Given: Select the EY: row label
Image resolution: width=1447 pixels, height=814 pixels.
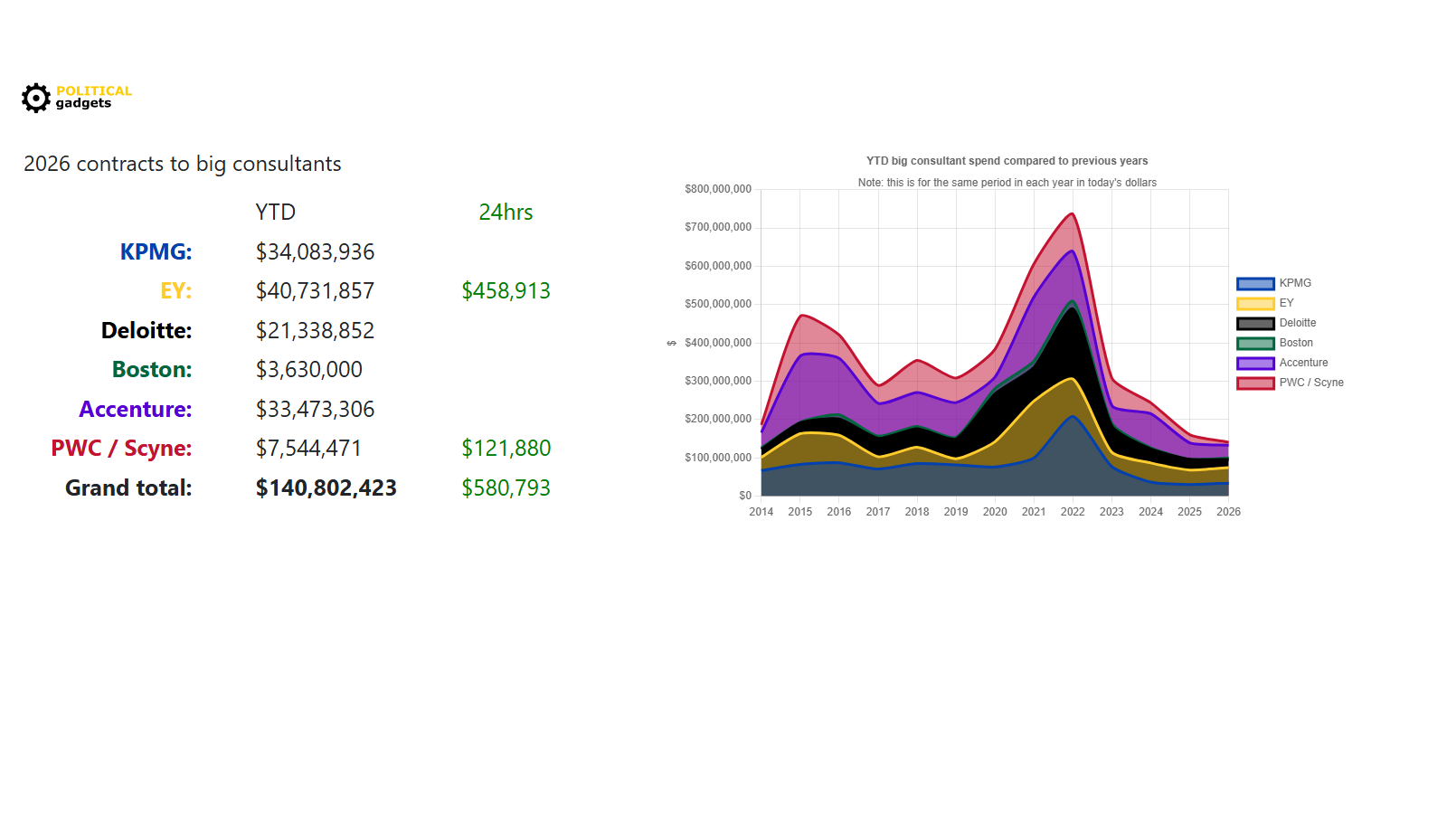Looking at the screenshot, I should tap(175, 290).
